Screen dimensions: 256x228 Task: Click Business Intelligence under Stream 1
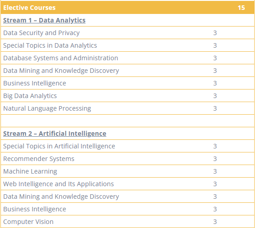click(35, 83)
